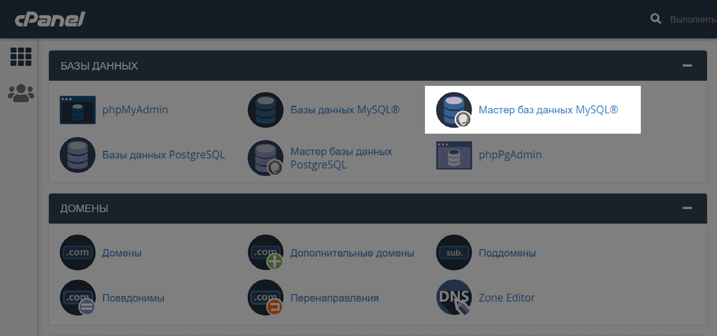Open Базы данных PostgreSQL link
Screen dimensions: 717x336
(x=164, y=155)
